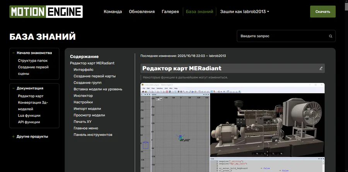The image size is (348, 172).
Task: Jump to Просмотр модели section
Action: click(89, 115)
